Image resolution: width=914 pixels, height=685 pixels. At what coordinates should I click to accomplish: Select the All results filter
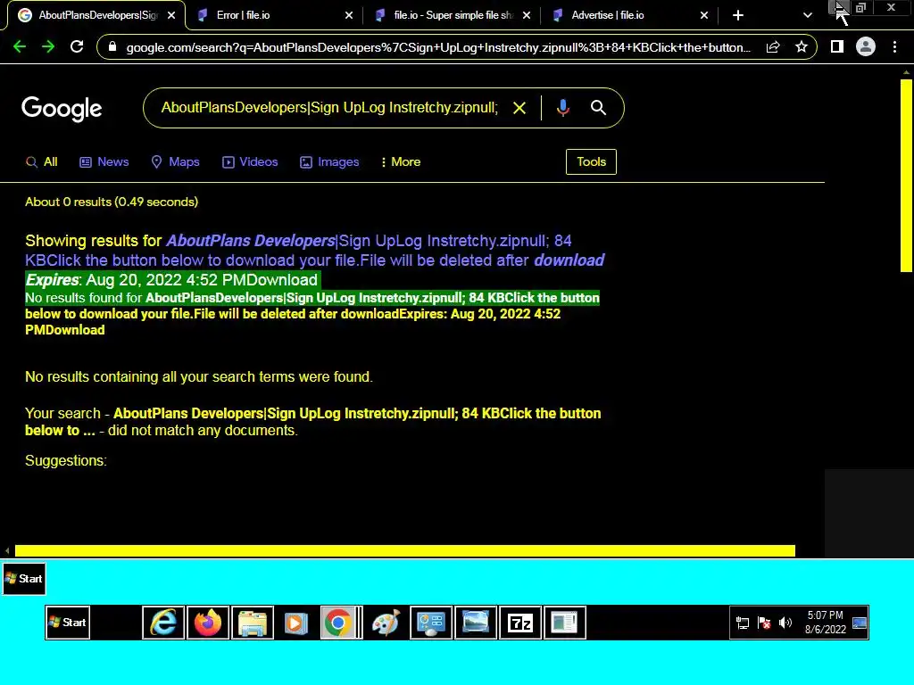tap(41, 162)
